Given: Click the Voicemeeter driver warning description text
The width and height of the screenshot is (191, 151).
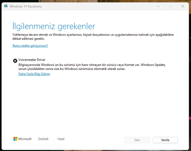Looking at the screenshot, I should (92, 67).
